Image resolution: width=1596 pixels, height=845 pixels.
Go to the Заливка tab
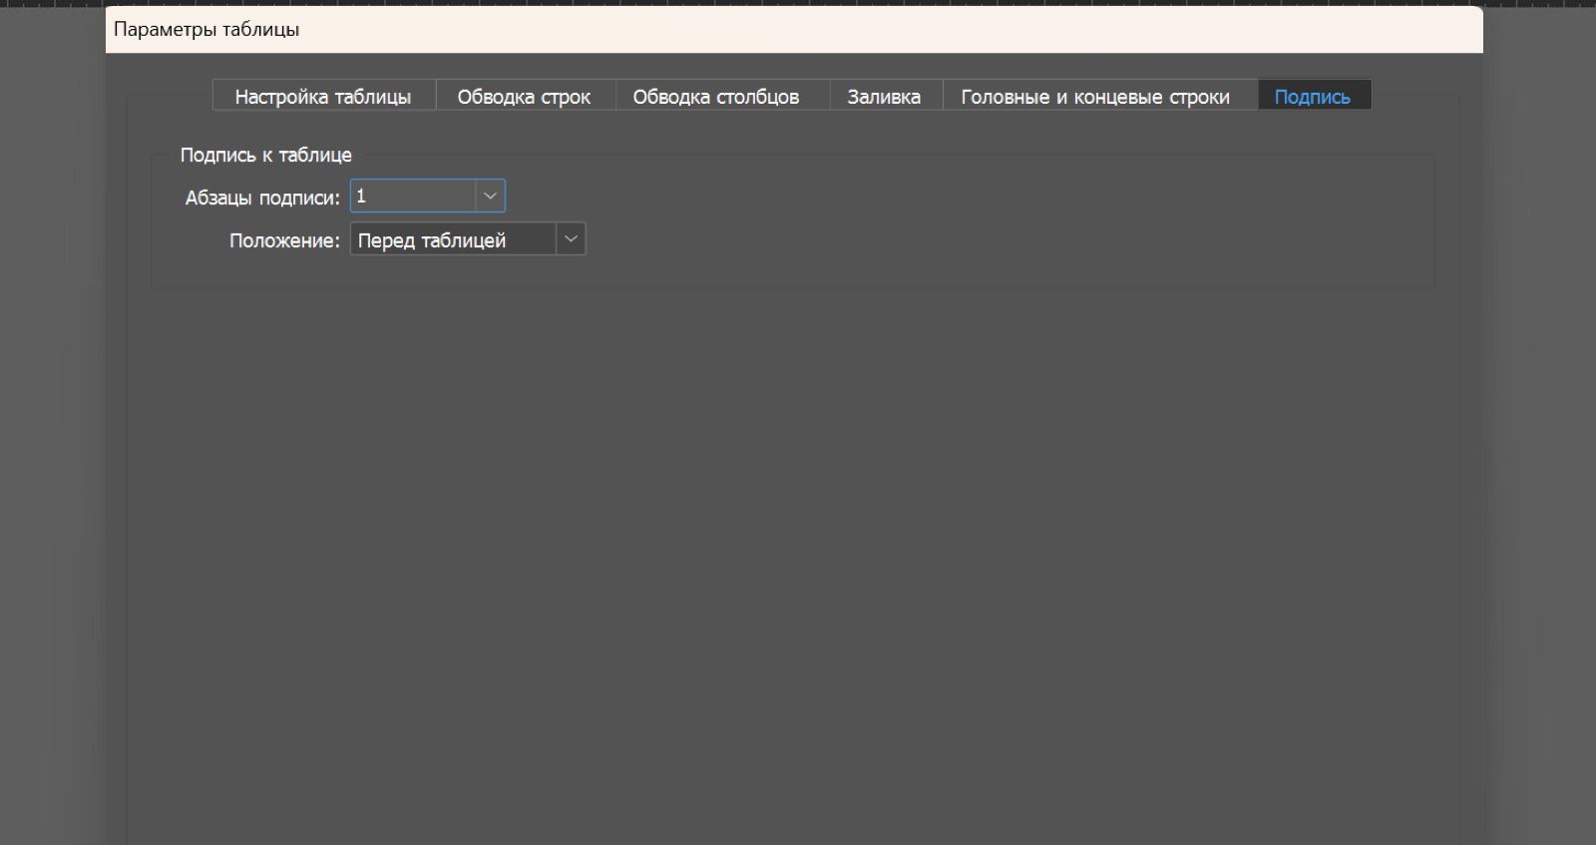click(884, 97)
